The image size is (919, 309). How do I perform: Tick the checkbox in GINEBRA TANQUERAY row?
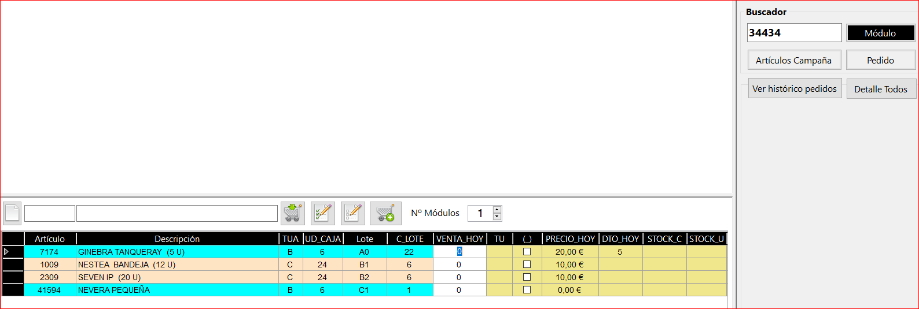[527, 252]
